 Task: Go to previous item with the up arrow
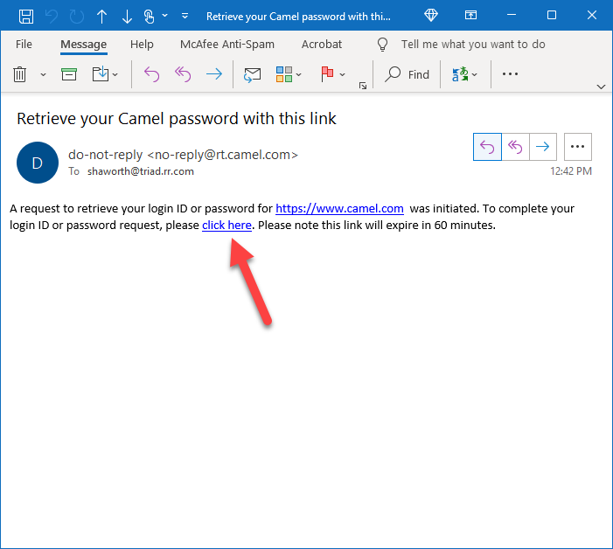click(101, 17)
